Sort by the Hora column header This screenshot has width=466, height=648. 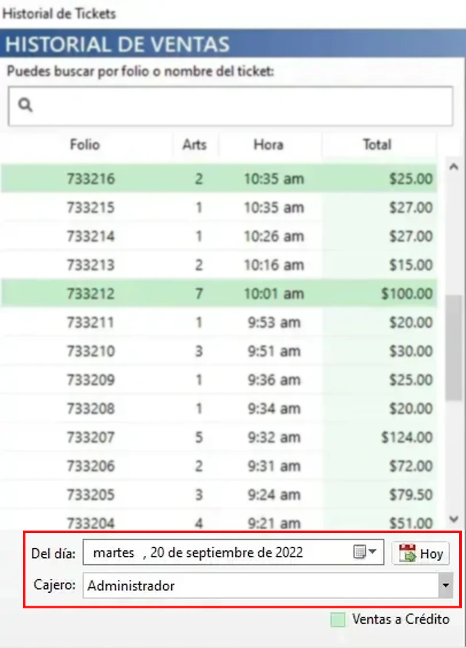click(x=268, y=144)
